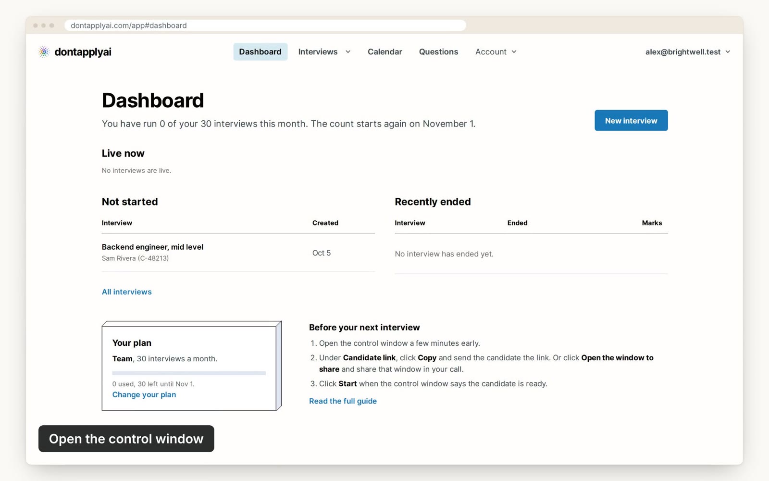Click the 'Team, 30 interviews a month.' text
The image size is (769, 481).
click(x=165, y=359)
